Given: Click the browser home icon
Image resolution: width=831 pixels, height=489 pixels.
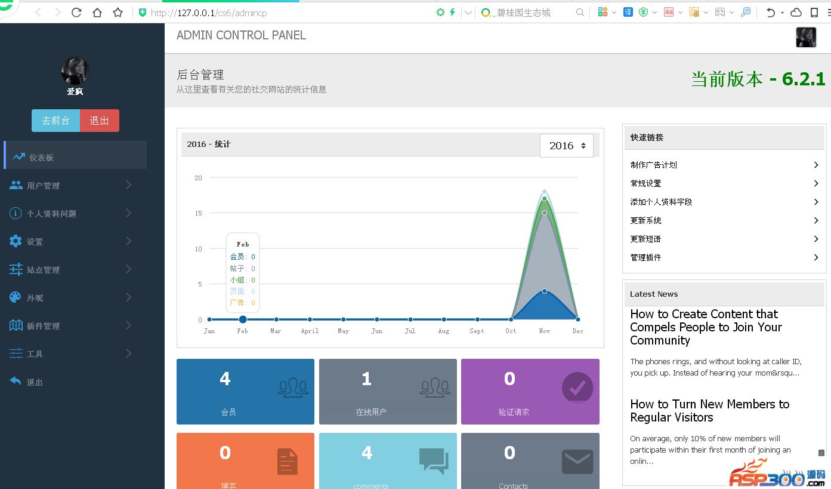Looking at the screenshot, I should pos(97,13).
